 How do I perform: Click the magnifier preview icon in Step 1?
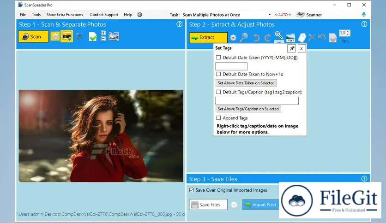point(114,36)
